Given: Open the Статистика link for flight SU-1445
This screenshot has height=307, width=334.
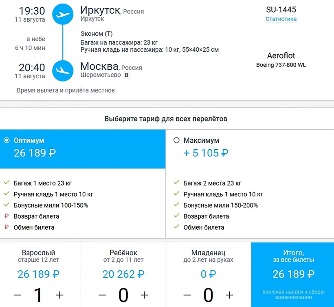Looking at the screenshot, I should tap(281, 19).
